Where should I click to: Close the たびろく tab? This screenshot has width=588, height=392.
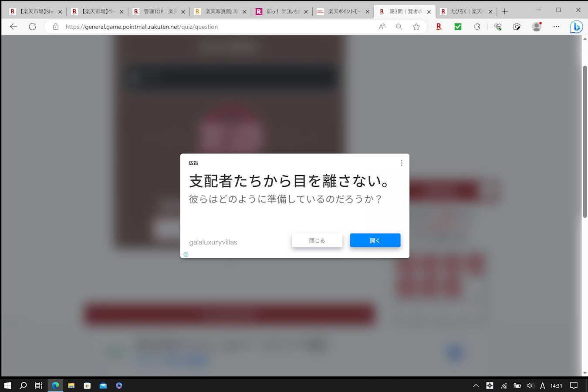[490, 12]
